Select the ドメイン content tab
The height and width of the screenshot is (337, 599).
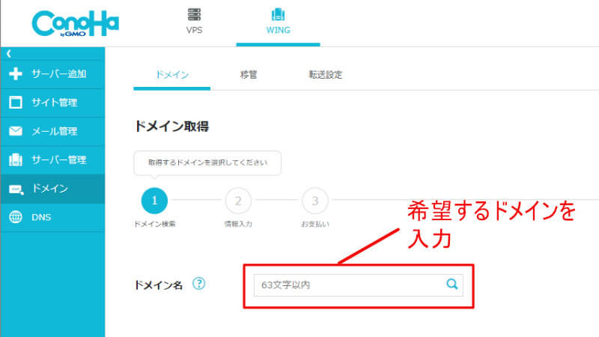[172, 75]
